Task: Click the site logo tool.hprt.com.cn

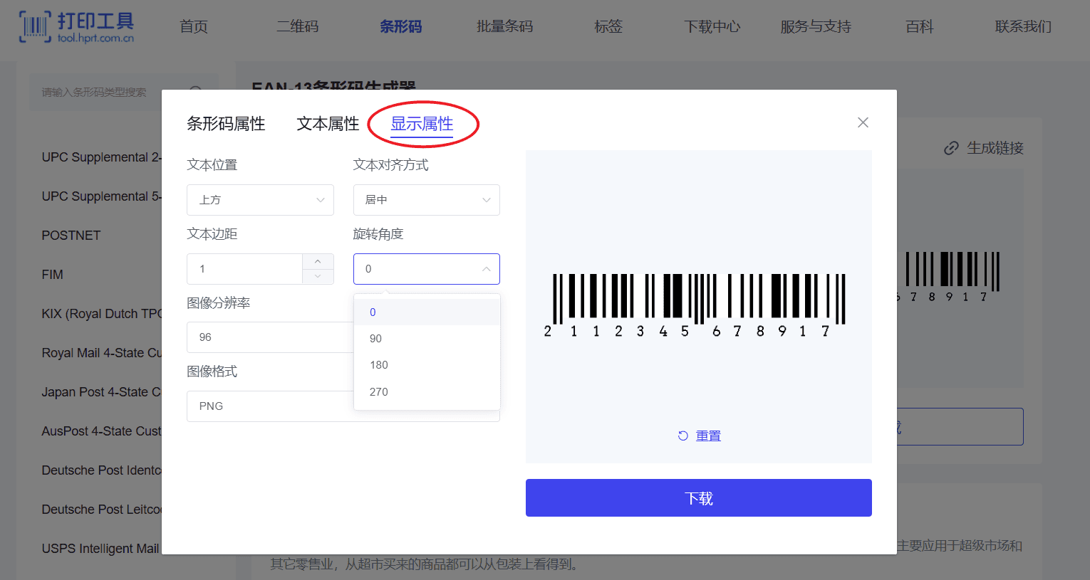Action: (76, 27)
